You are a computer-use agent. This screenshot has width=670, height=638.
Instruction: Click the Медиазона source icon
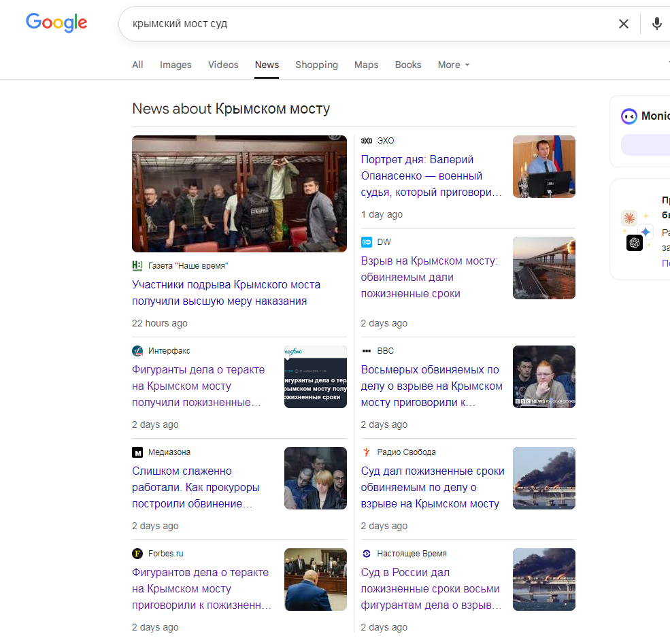point(137,452)
